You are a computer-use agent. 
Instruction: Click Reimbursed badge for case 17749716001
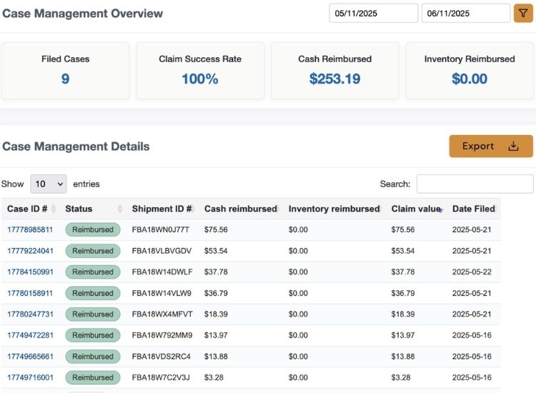93,377
